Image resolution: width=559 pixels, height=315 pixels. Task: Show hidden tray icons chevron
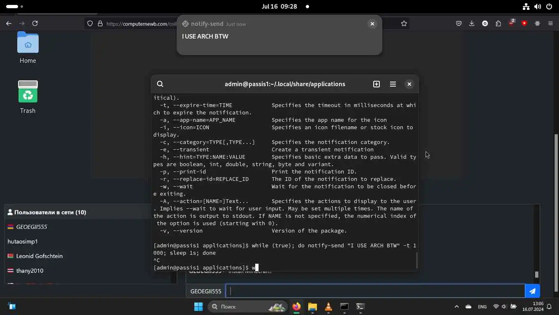pyautogui.click(x=457, y=306)
